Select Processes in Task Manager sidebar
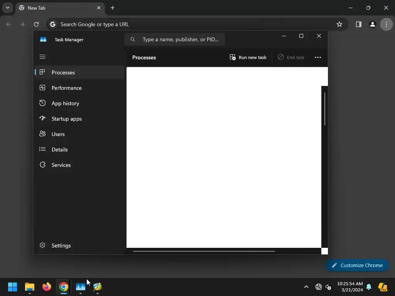Viewport: 395px width, 296px height. point(79,72)
